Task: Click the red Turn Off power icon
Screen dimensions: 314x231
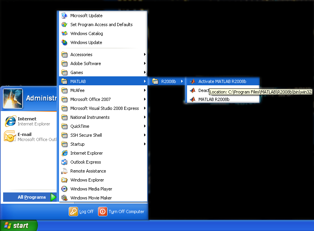Action: pos(103,212)
